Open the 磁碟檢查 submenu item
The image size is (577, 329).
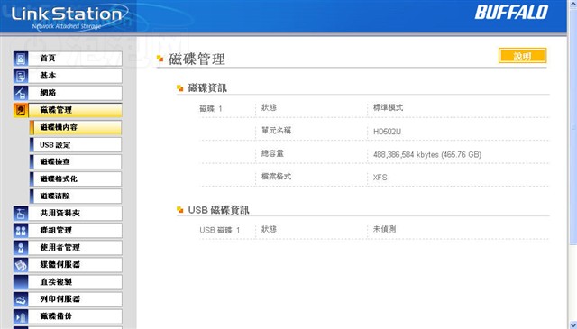[x=76, y=161]
